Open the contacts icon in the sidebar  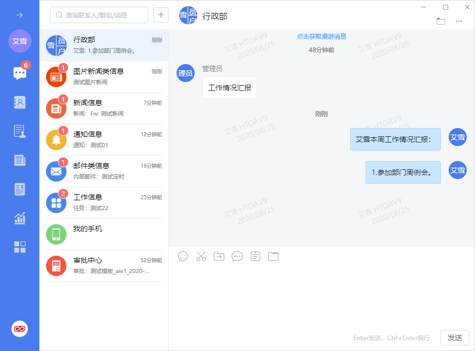click(x=20, y=102)
